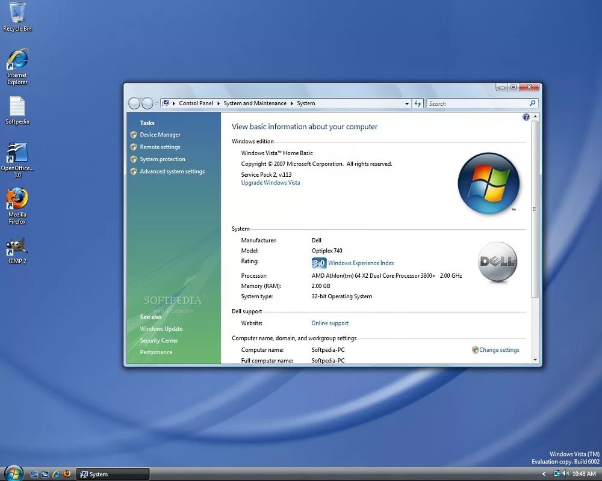Screen dimensions: 602x481
Task: Click the 3.0 rating badge
Action: [318, 263]
